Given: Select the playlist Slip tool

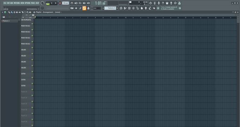Looking at the screenshot, I should tap(20, 12).
